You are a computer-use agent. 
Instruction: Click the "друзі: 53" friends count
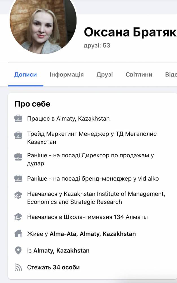coord(97,45)
